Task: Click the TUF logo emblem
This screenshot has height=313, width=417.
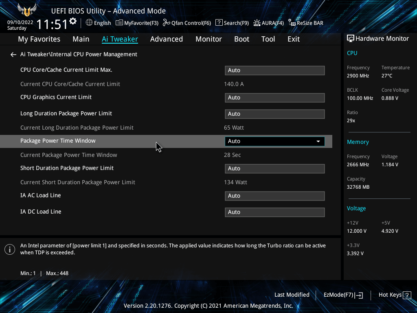Action: click(27, 10)
